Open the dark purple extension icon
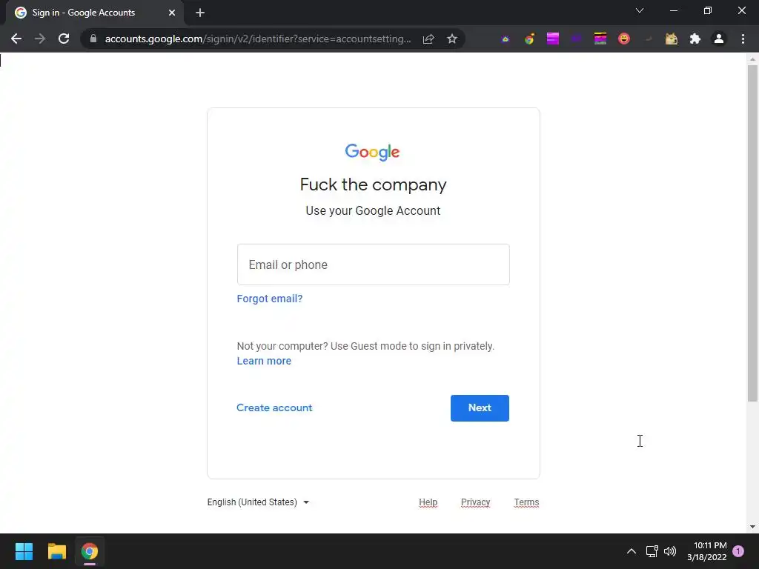This screenshot has height=569, width=759. point(576,39)
